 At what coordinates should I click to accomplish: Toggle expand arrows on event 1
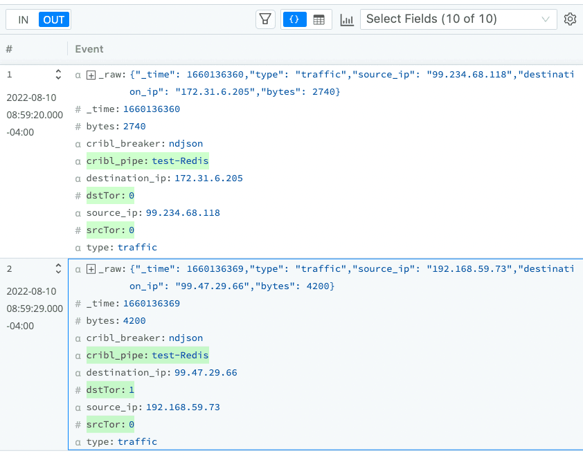pos(58,75)
